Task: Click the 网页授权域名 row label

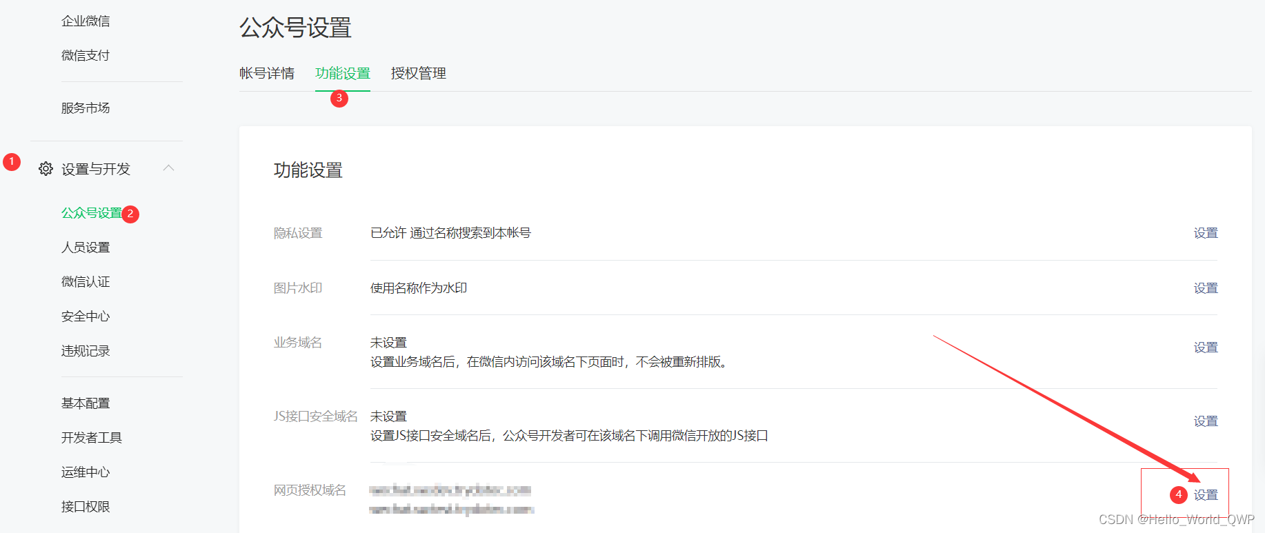Action: (x=310, y=490)
